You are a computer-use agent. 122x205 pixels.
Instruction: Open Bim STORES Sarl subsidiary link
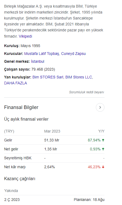point(48,77)
